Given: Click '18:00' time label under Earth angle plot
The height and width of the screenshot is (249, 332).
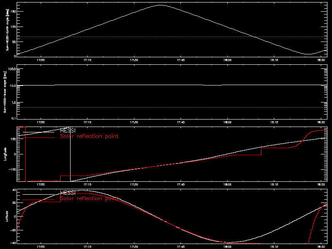Looking at the screenshot, I should click(227, 60).
